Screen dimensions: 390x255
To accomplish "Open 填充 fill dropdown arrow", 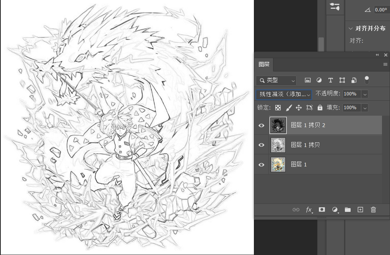I will pos(365,108).
